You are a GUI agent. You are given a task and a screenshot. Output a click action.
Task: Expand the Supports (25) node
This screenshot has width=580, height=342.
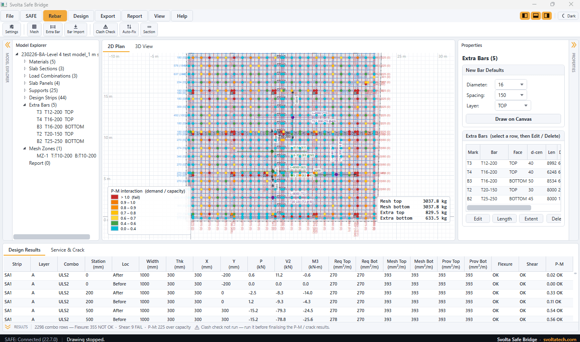click(25, 90)
